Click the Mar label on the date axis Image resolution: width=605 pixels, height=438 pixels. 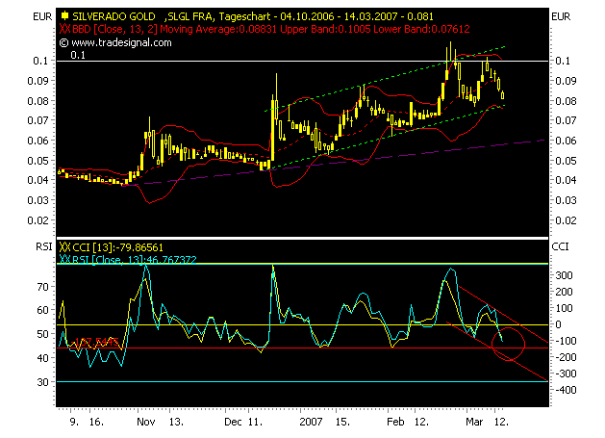[x=474, y=422]
